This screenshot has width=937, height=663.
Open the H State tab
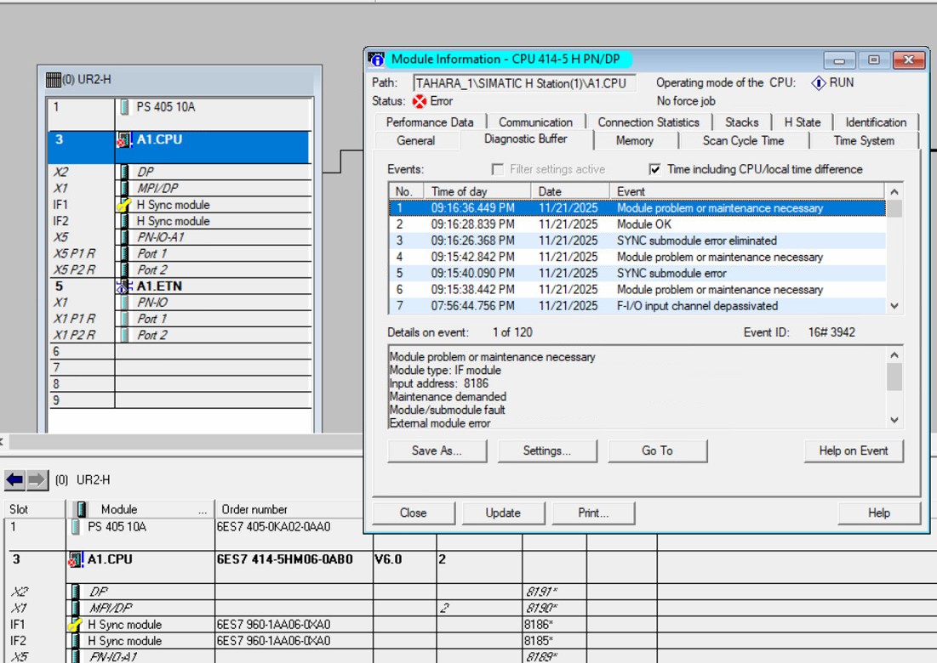(x=802, y=122)
